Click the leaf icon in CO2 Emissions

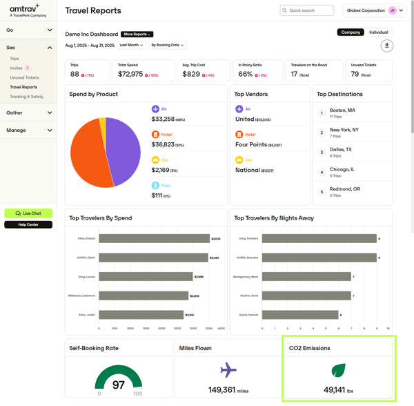(x=339, y=369)
